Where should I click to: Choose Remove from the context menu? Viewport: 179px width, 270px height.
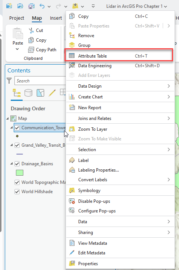(120, 36)
